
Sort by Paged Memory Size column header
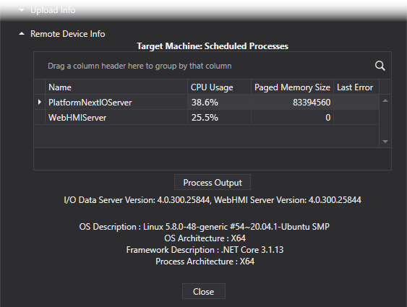pyautogui.click(x=292, y=87)
